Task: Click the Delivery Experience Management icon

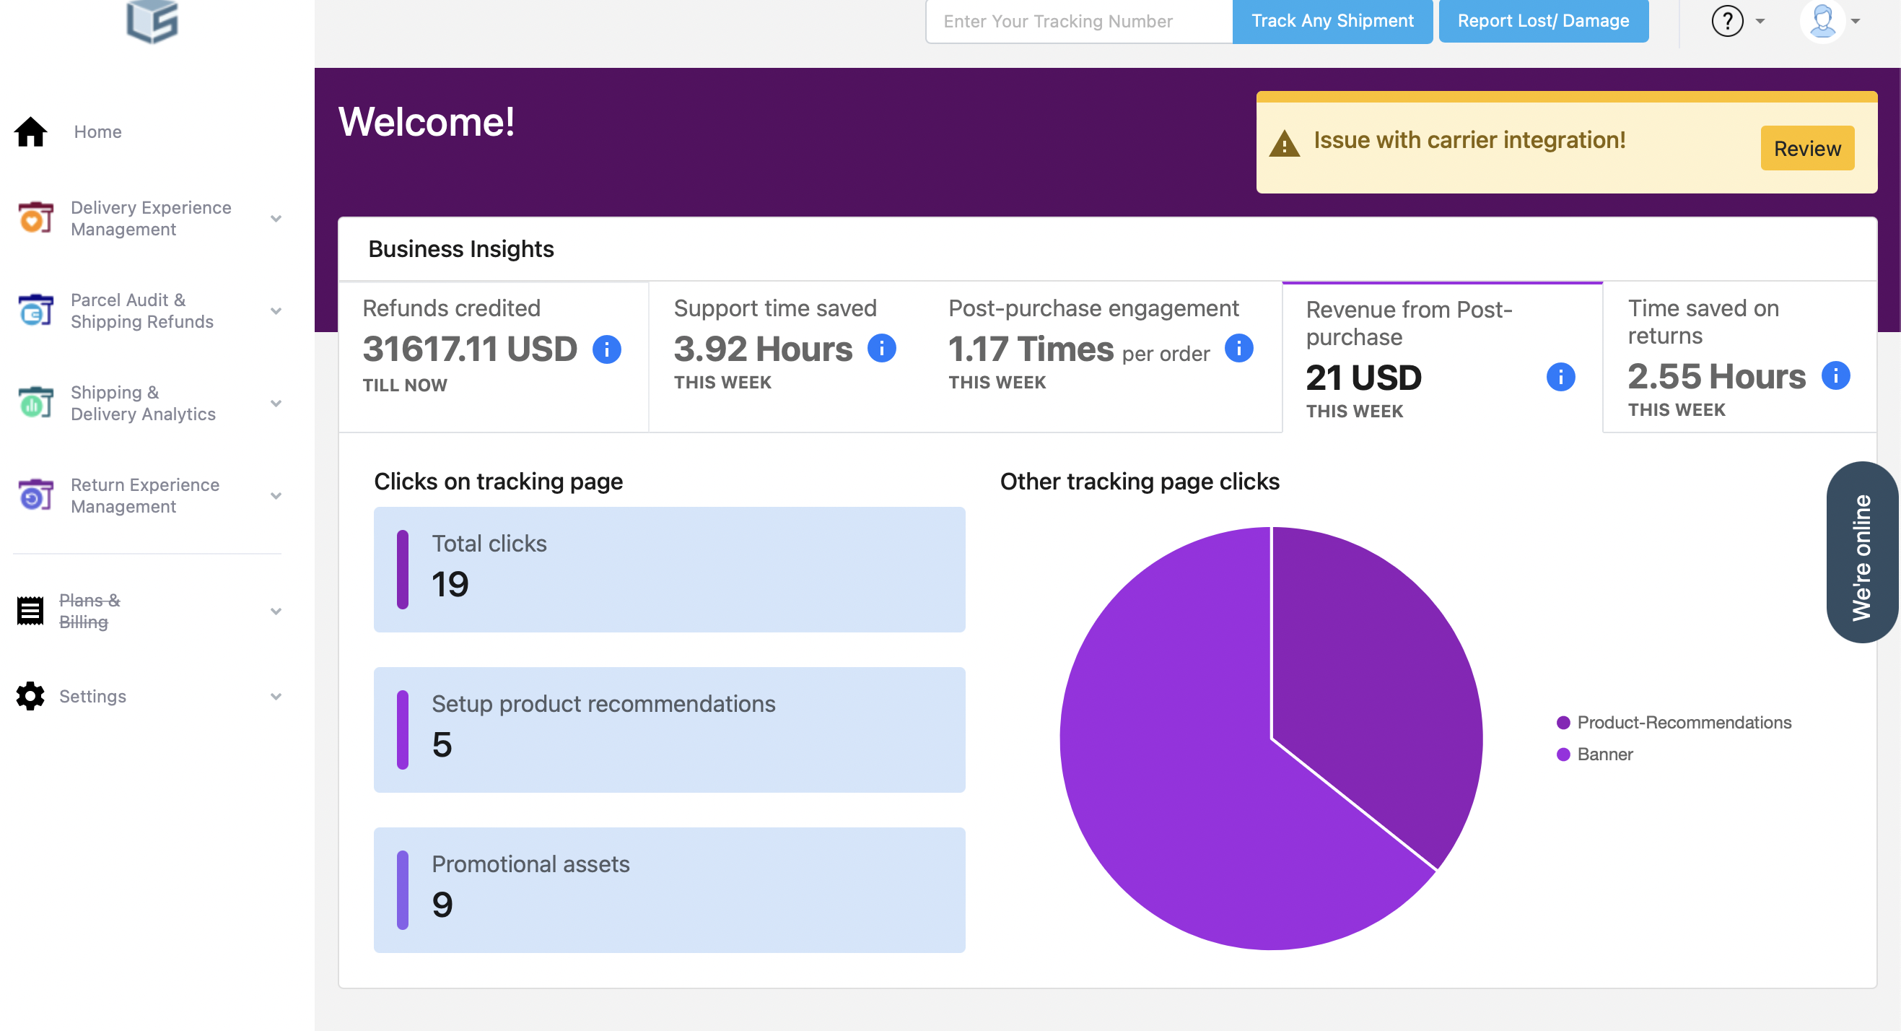Action: pos(35,219)
